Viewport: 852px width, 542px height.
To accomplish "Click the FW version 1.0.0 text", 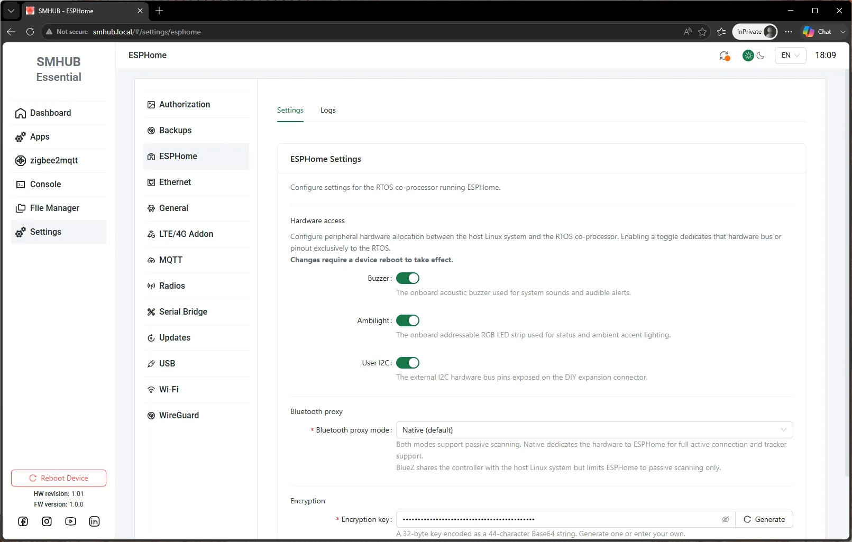I will click(x=59, y=504).
